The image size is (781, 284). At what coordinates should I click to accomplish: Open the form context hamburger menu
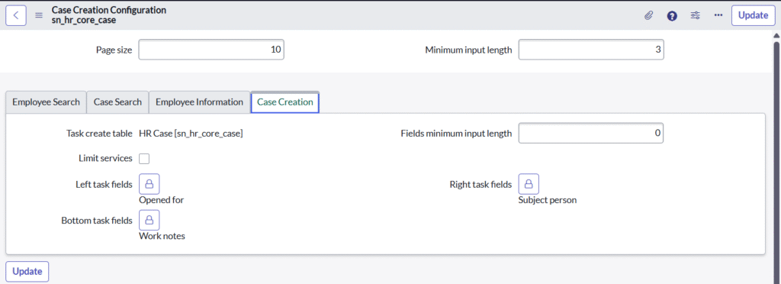39,15
